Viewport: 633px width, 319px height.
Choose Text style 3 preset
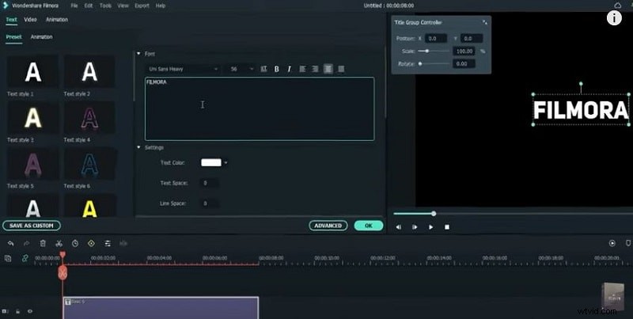click(32, 118)
